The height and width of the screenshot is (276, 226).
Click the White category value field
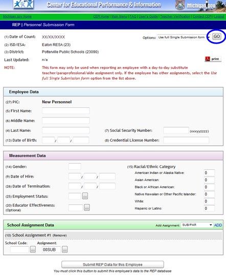coord(209,201)
